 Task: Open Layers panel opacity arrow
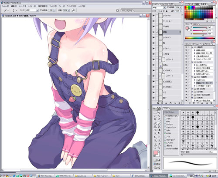pos(181,7)
